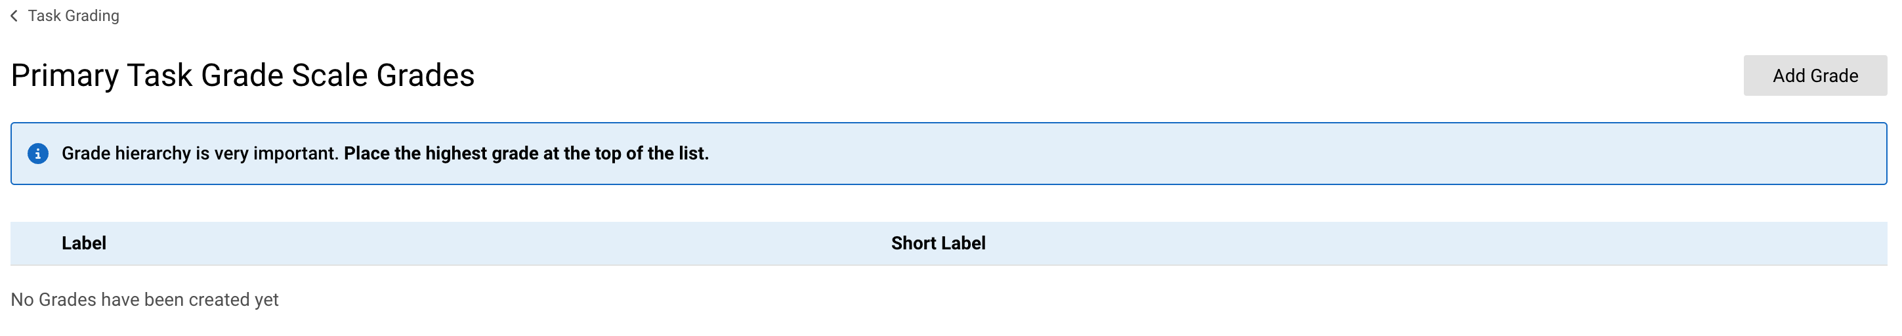The image size is (1902, 336).
Task: Click the back chevron beside Task Grading
Action: coord(14,16)
